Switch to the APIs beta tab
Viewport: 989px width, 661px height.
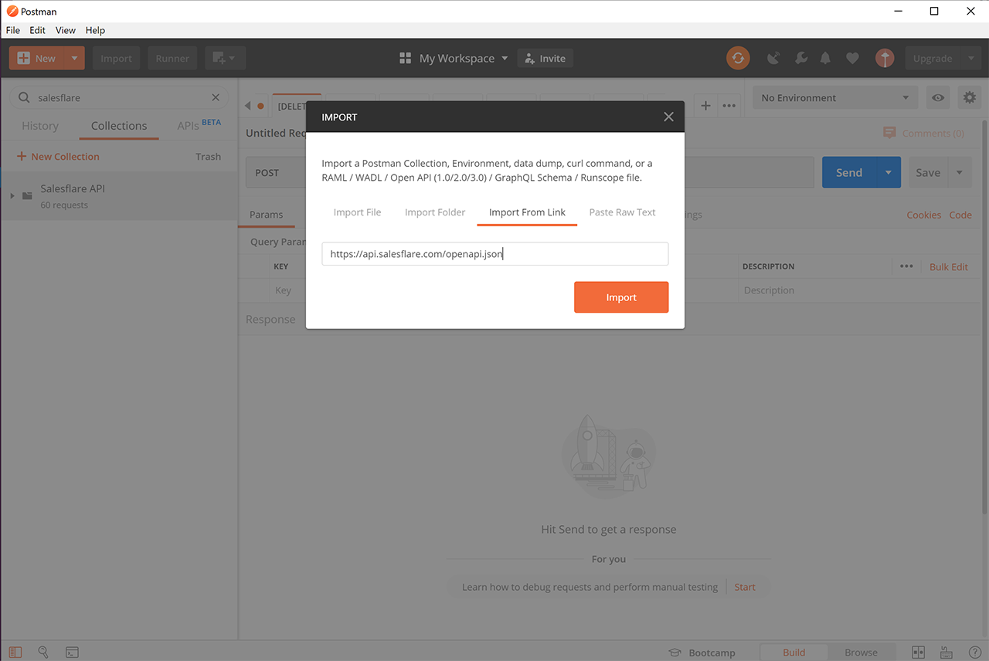pyautogui.click(x=199, y=126)
